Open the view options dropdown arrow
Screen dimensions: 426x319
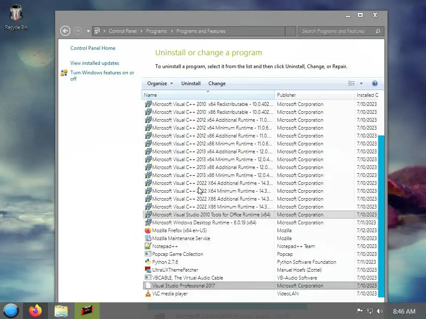pos(362,83)
